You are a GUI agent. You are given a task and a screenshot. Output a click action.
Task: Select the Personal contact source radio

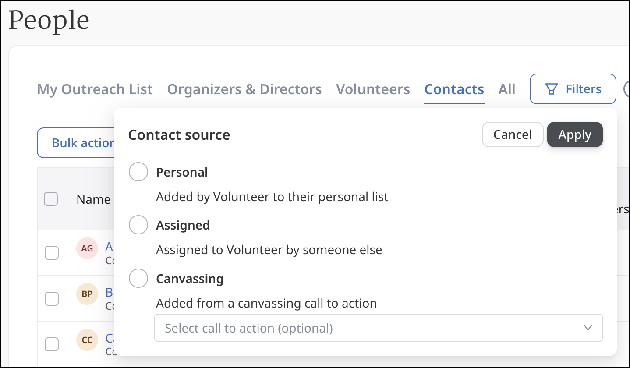tap(138, 172)
